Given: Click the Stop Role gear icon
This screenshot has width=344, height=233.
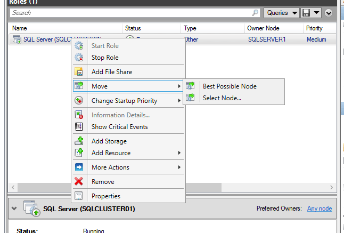Looking at the screenshot, I should coord(79,58).
